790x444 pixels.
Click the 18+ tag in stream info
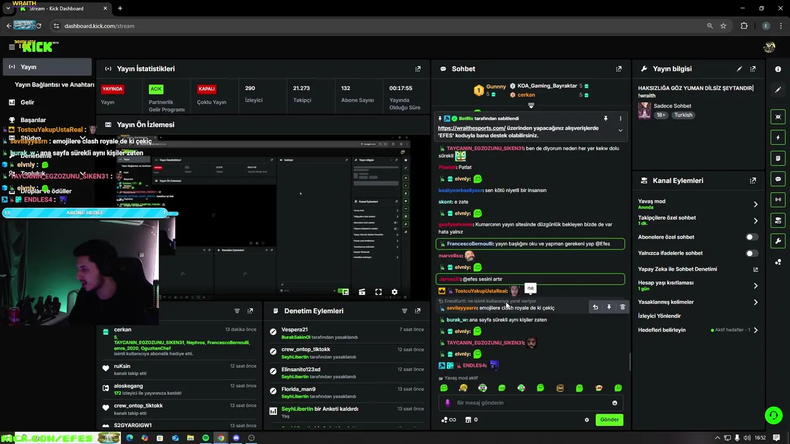661,115
